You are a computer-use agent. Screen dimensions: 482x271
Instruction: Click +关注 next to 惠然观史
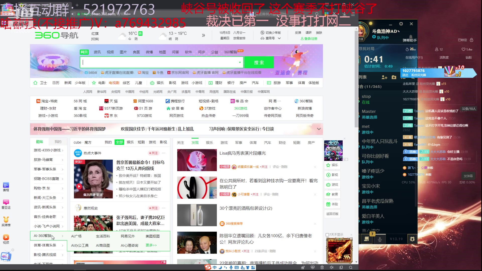[153, 208]
